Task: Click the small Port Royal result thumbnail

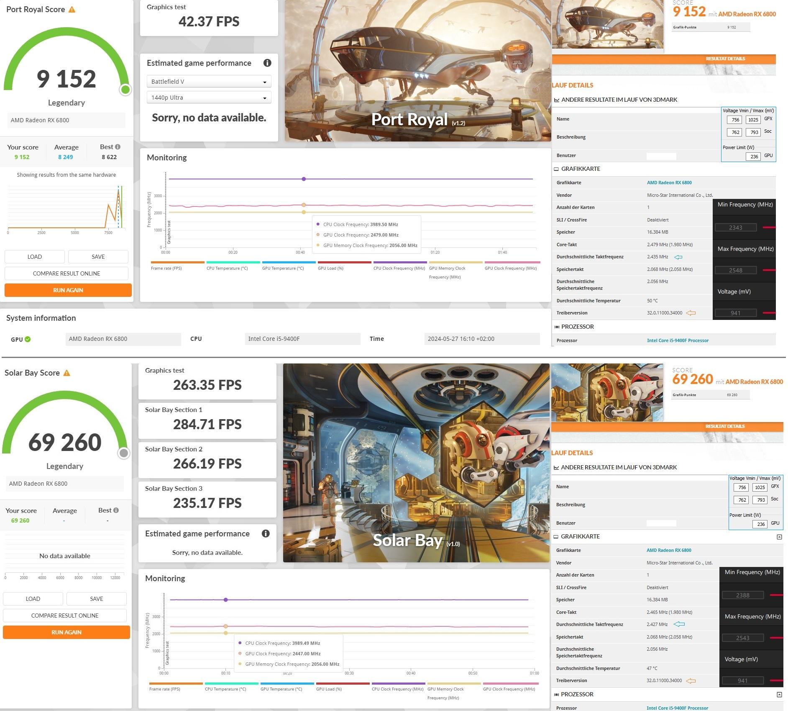Action: [608, 25]
